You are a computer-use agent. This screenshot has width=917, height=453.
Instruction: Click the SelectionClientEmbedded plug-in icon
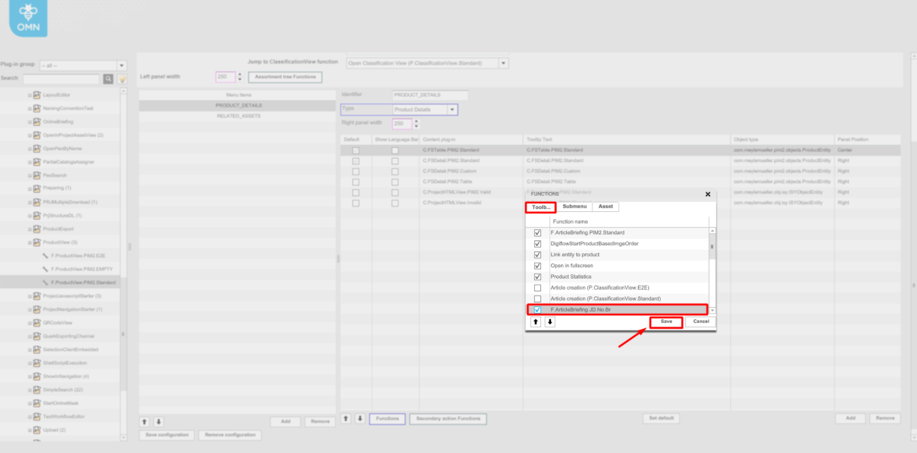[x=37, y=350]
